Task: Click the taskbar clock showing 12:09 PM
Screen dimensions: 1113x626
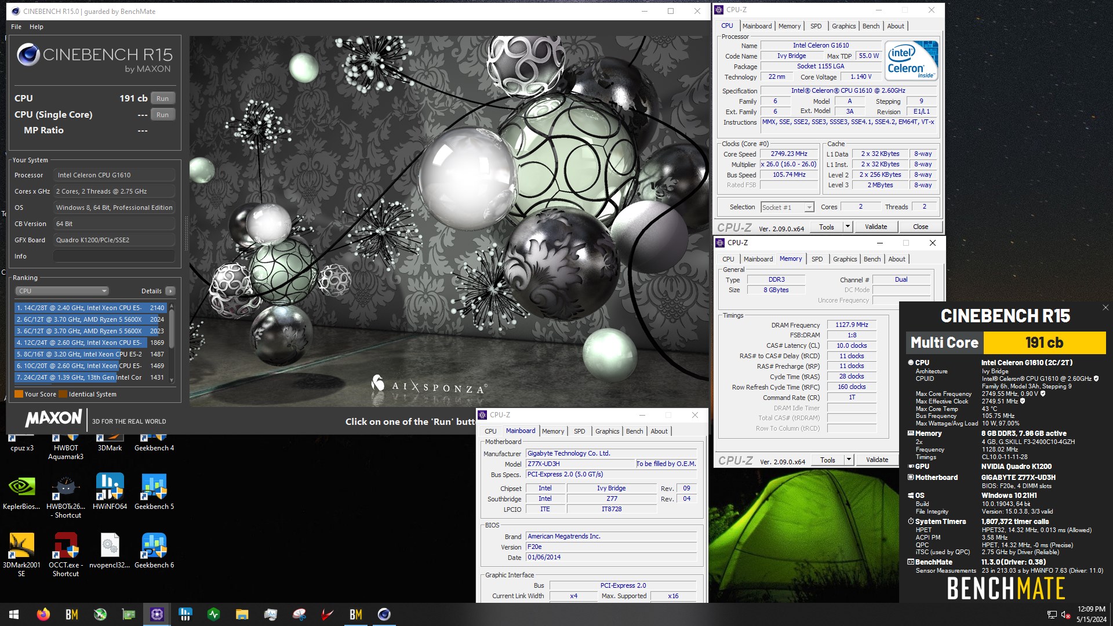Action: click(x=1091, y=614)
